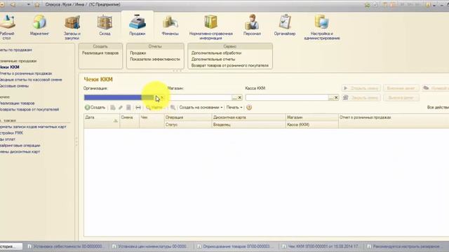Click inside the Касса ККМ input field
The width and height of the screenshot is (449, 252).
[287, 98]
